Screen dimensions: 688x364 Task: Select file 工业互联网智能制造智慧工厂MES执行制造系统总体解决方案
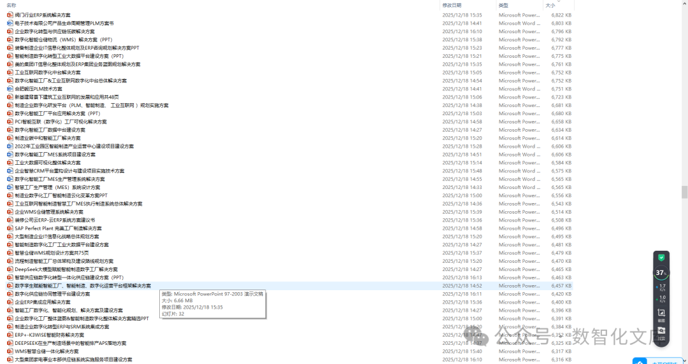click(78, 204)
